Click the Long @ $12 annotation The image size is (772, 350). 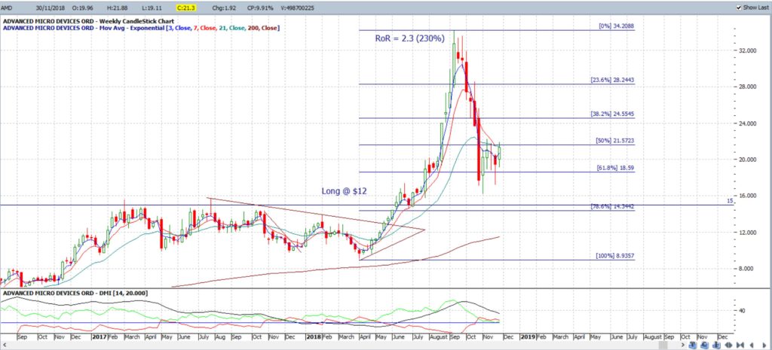coord(345,190)
